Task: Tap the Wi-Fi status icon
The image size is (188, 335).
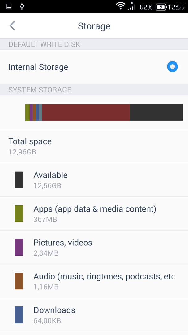Action: (121, 6)
